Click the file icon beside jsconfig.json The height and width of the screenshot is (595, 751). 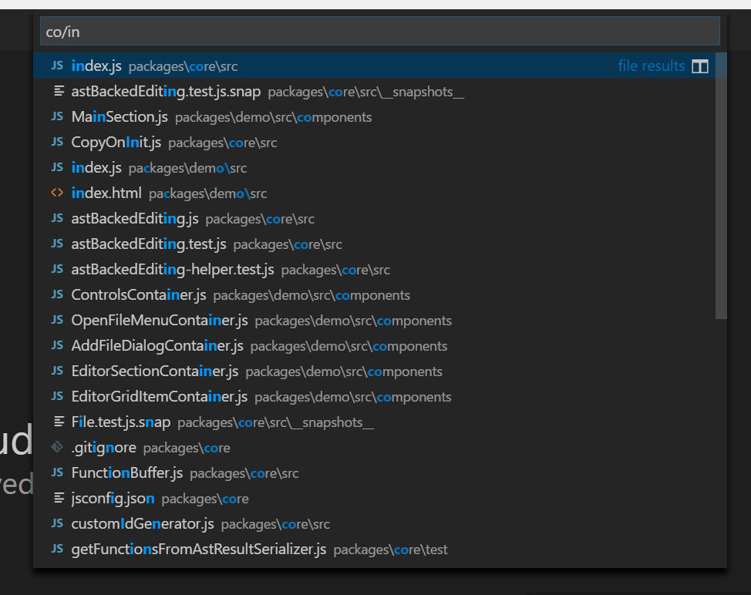59,498
